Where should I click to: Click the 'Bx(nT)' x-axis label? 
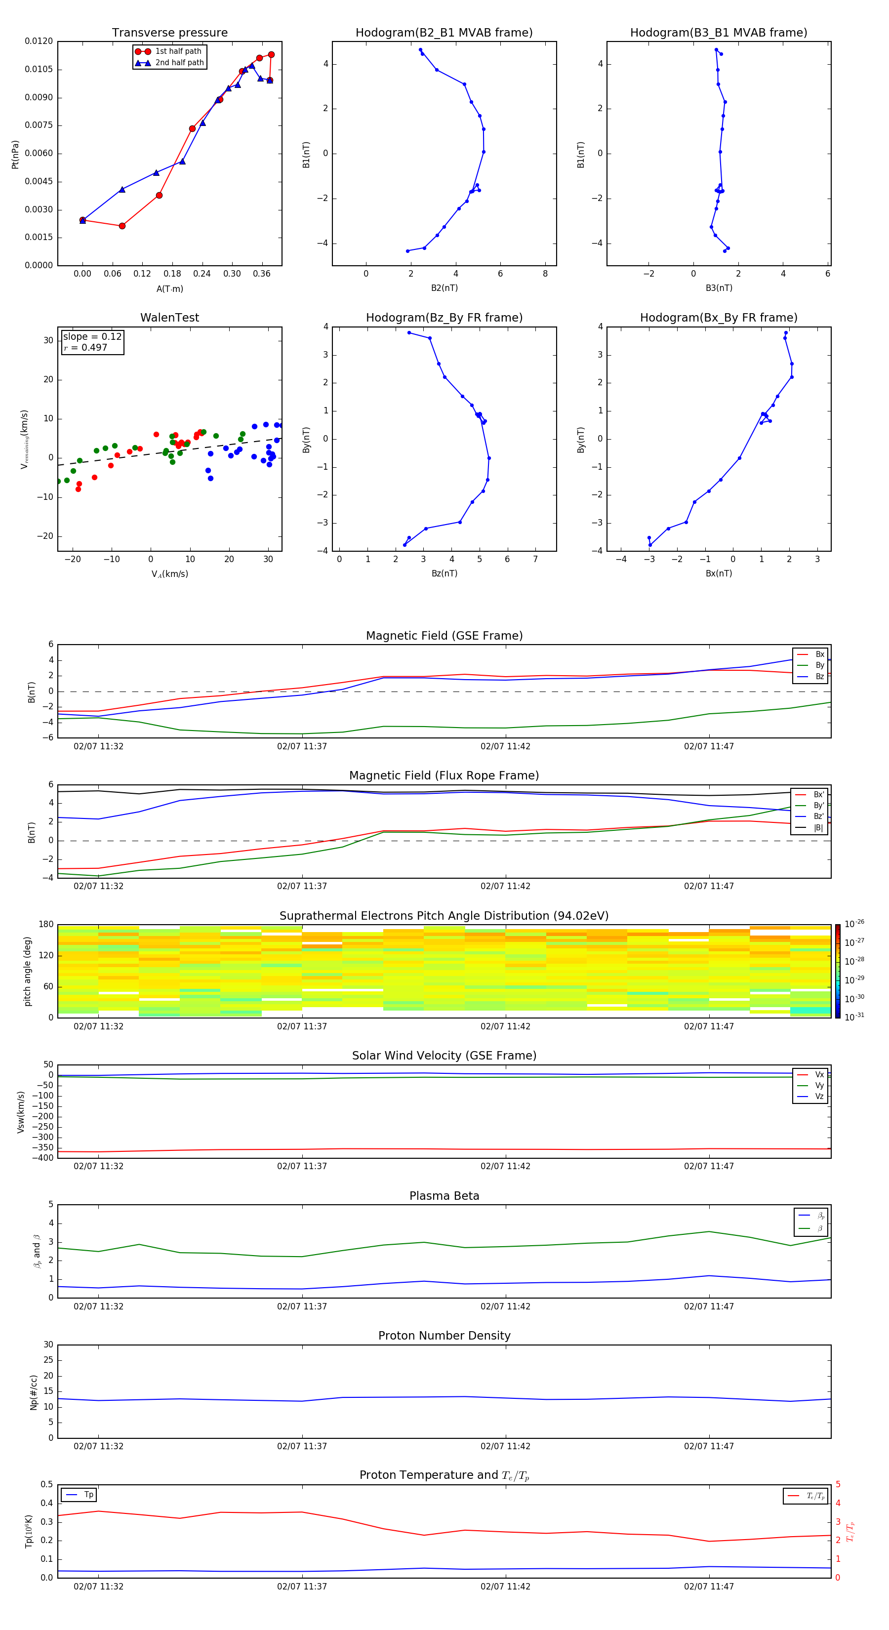[x=719, y=573]
